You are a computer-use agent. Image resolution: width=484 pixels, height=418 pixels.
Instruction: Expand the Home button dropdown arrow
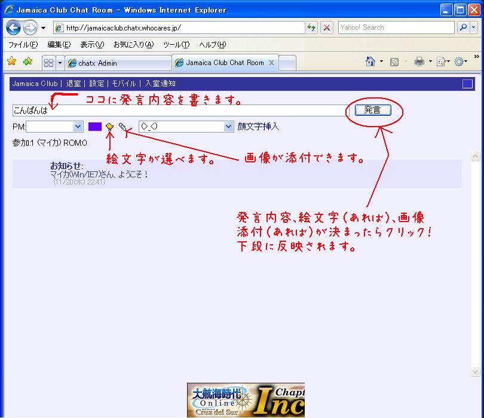[x=381, y=62]
